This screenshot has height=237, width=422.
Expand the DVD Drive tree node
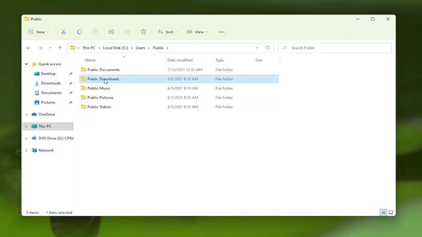[26, 138]
